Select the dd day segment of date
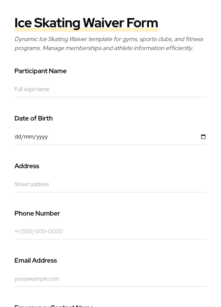This screenshot has width=221, height=307. [18, 137]
